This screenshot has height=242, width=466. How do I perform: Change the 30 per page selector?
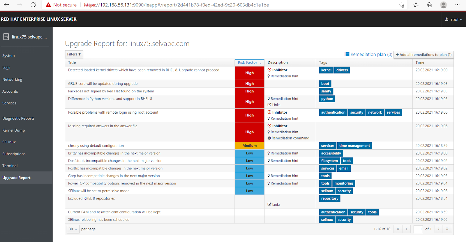[x=73, y=229]
